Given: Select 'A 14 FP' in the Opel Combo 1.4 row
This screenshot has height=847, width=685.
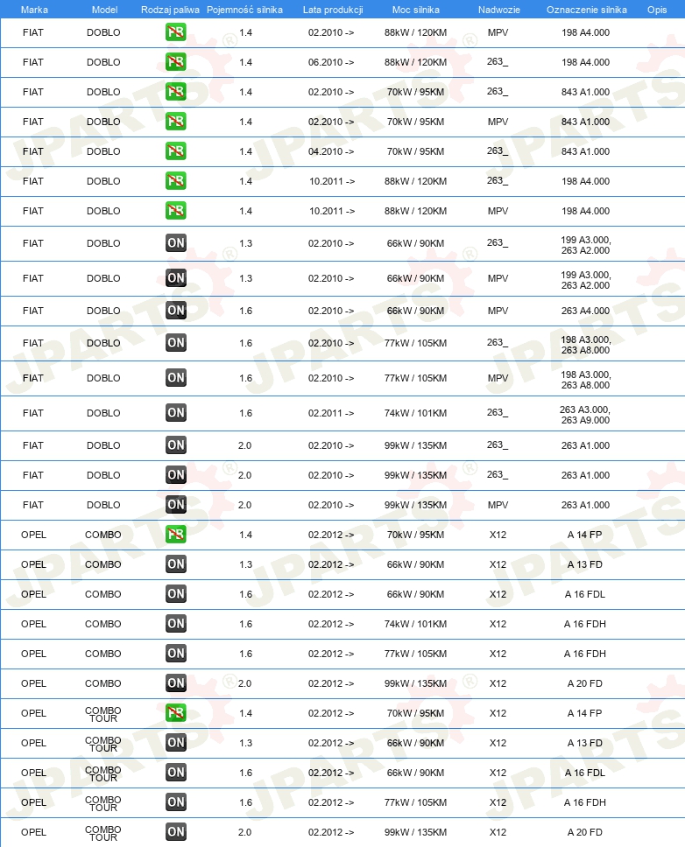Looking at the screenshot, I should coord(584,535).
